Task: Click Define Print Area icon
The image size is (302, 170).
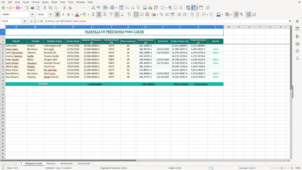Action: [188, 8]
